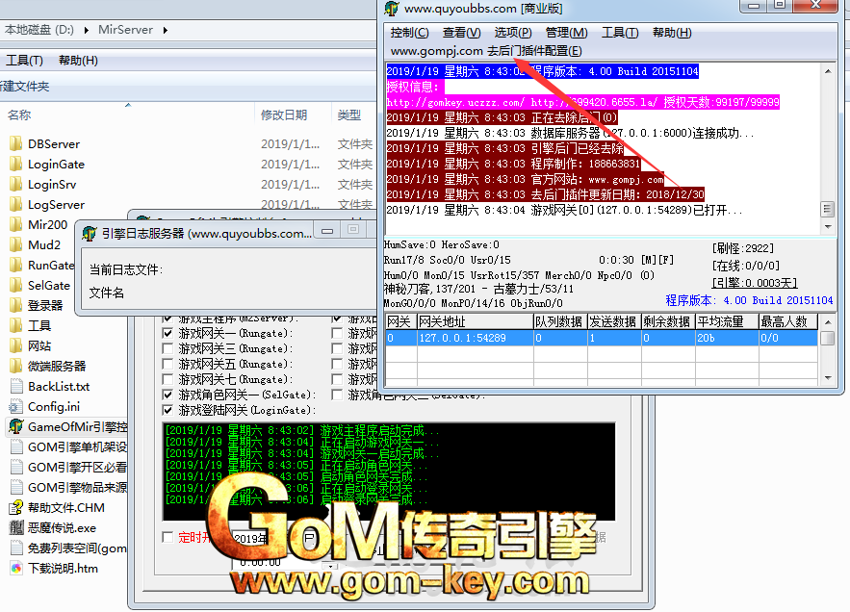Screen dimensions: 850x612
Task: Open the 查看(V) menu
Action: (x=461, y=33)
